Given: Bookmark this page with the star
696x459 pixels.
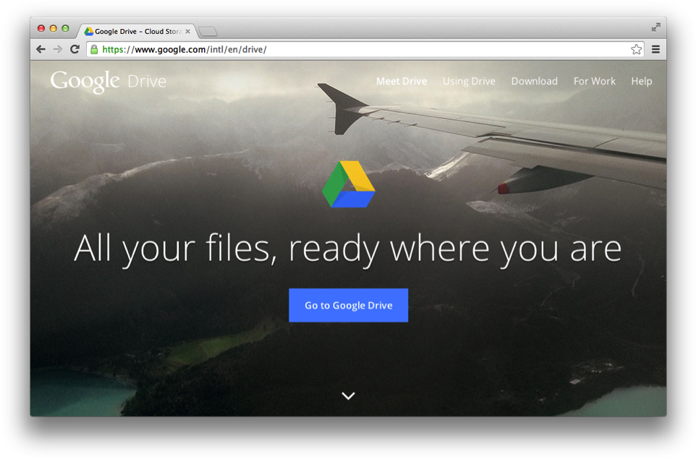Looking at the screenshot, I should pyautogui.click(x=636, y=49).
